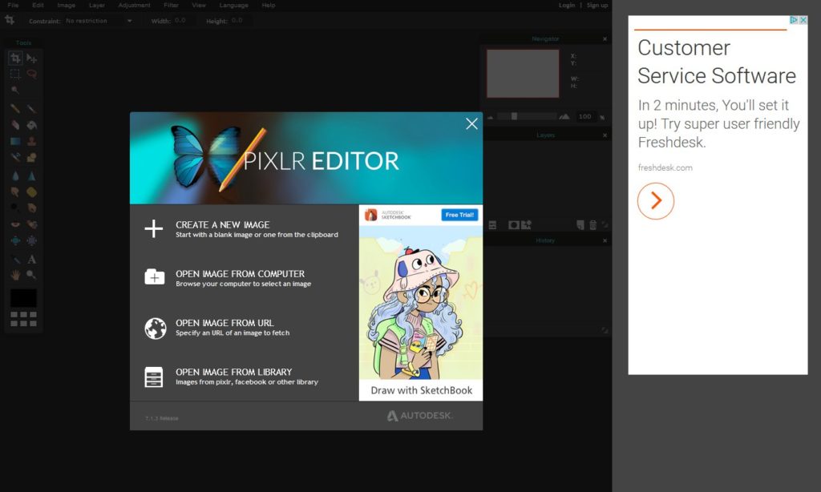Open the main color swatch in Tools
821x492 pixels.
pyautogui.click(x=23, y=298)
